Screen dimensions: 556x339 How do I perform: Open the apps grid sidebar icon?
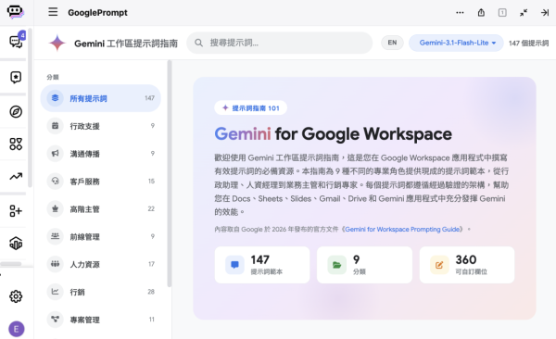click(x=16, y=144)
